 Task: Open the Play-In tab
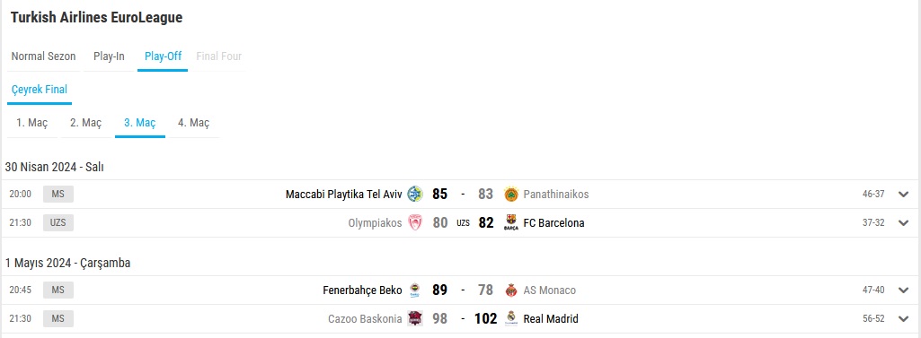(x=110, y=56)
